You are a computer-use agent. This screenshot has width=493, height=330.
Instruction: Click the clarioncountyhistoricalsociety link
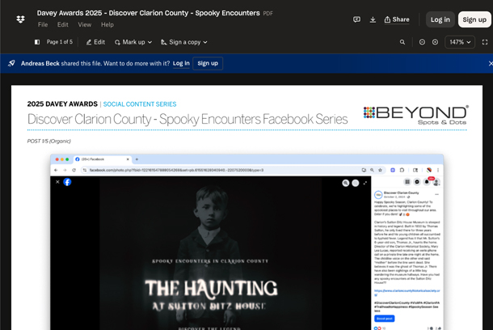[407, 293]
